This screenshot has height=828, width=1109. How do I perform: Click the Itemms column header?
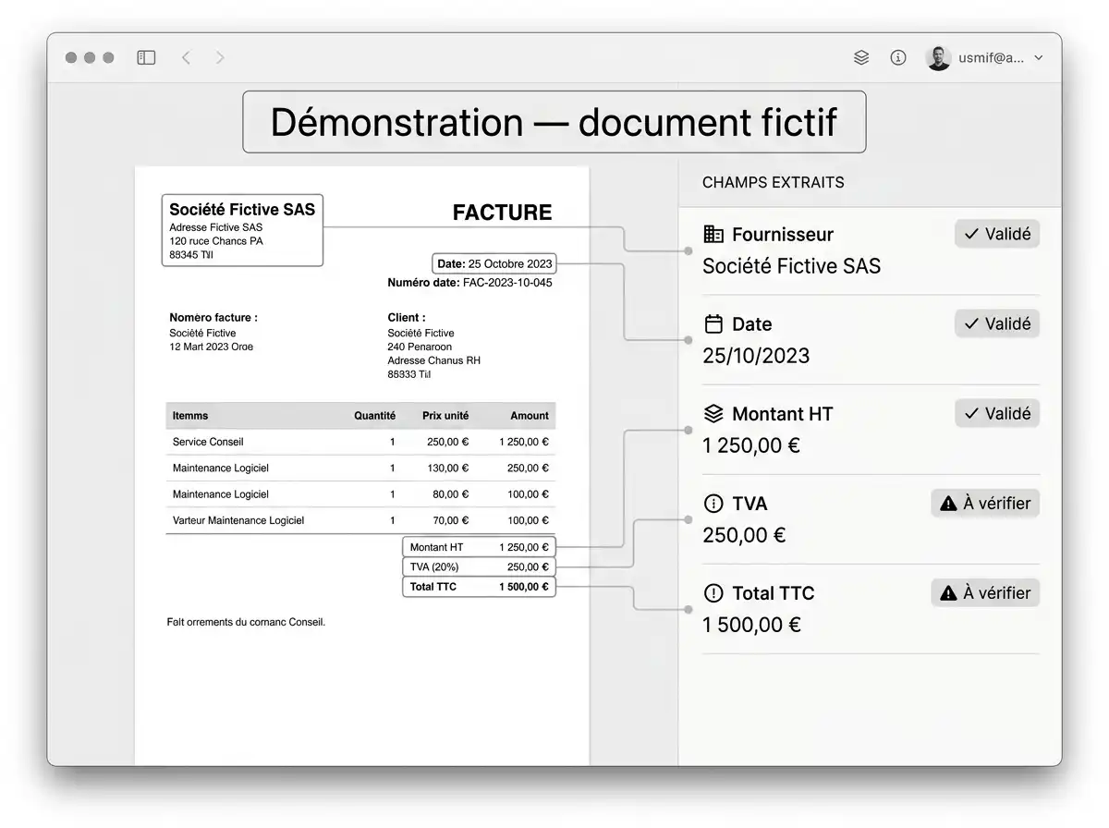tap(190, 416)
